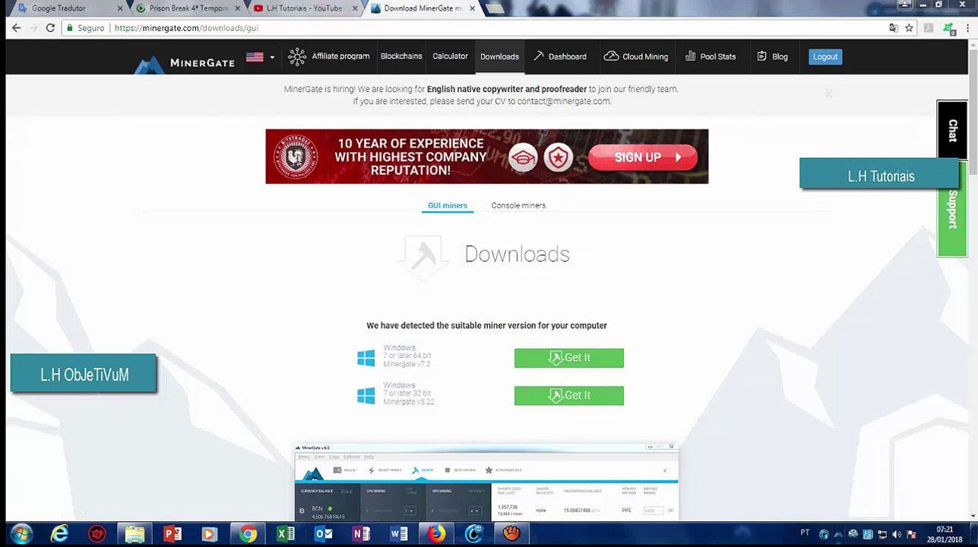This screenshot has width=978, height=547.
Task: Click the secure padlock site info
Action: click(85, 28)
